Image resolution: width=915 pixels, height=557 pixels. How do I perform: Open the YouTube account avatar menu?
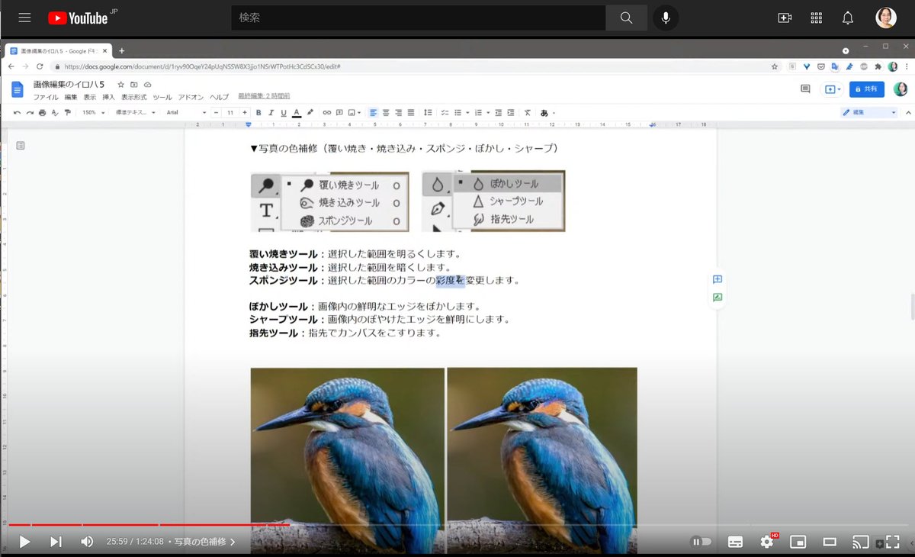pos(886,18)
